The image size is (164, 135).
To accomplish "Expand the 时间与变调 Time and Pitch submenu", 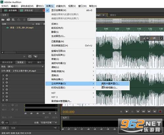I will pos(71,88).
